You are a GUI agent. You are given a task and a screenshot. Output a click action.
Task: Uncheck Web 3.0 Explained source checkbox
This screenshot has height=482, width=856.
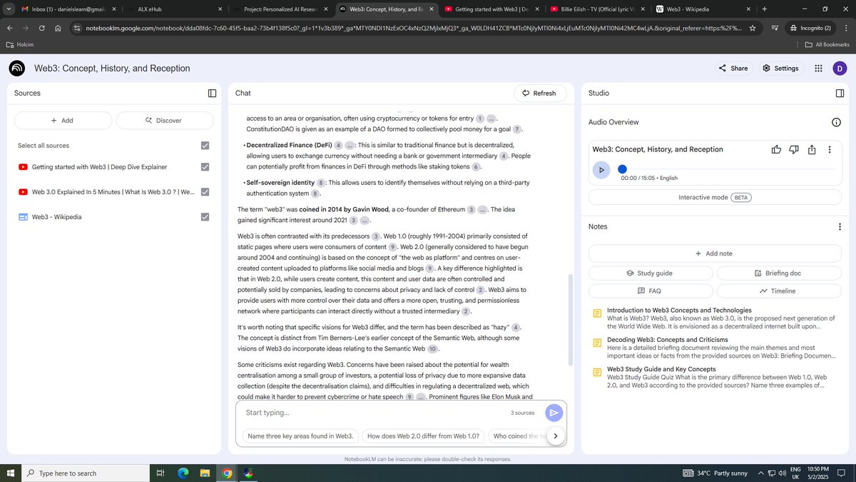click(x=205, y=192)
